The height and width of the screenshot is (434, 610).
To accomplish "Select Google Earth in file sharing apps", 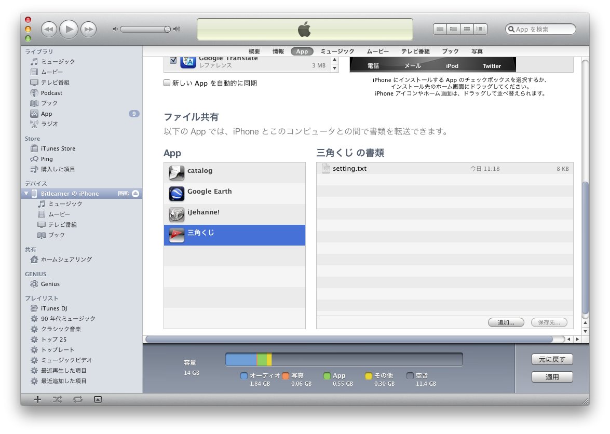I will (x=235, y=194).
